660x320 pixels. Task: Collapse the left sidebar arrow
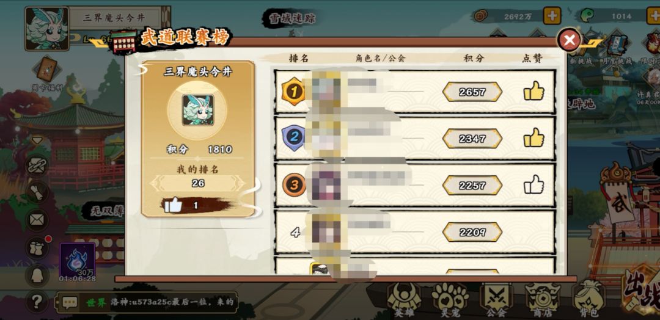(37, 140)
